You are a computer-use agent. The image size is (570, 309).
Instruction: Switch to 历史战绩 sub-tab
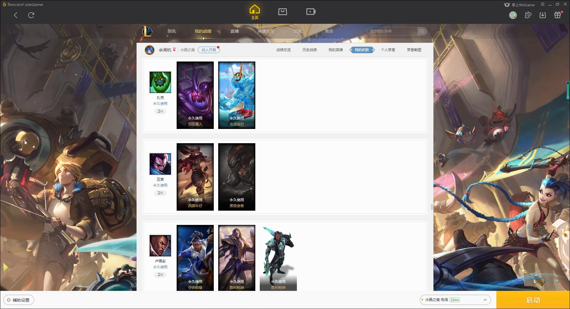coord(310,50)
